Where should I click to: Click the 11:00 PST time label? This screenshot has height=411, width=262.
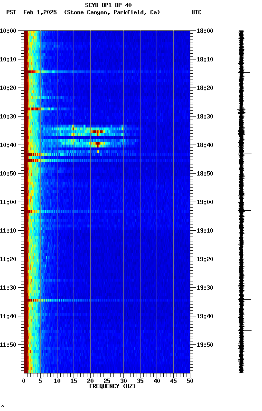pos(8,202)
